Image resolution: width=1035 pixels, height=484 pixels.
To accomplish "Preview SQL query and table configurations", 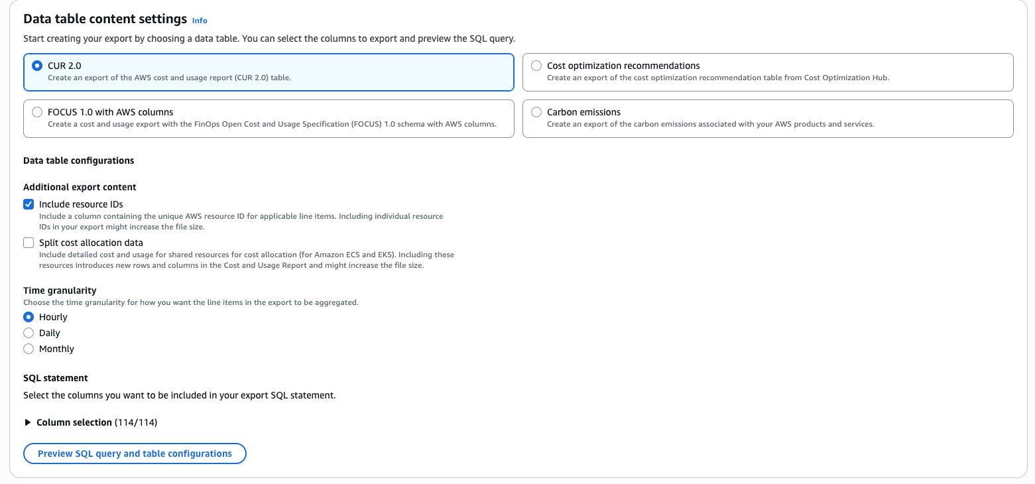I will pyautogui.click(x=135, y=454).
